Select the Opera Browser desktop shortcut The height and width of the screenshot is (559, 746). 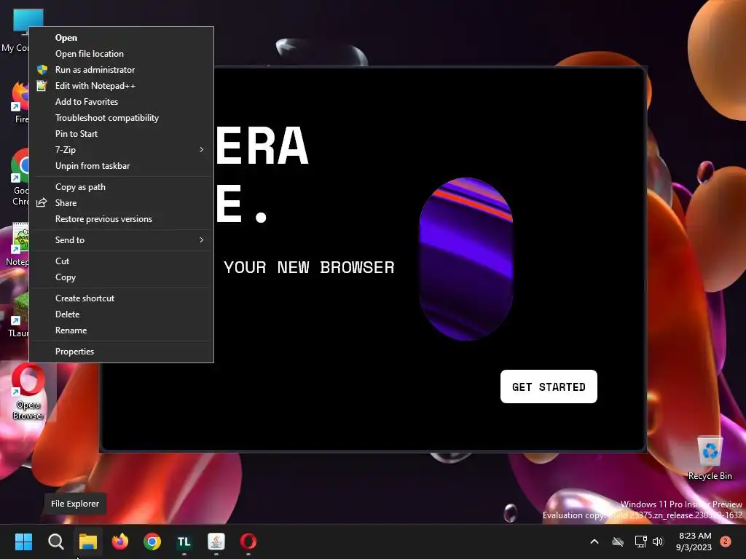pos(28,392)
